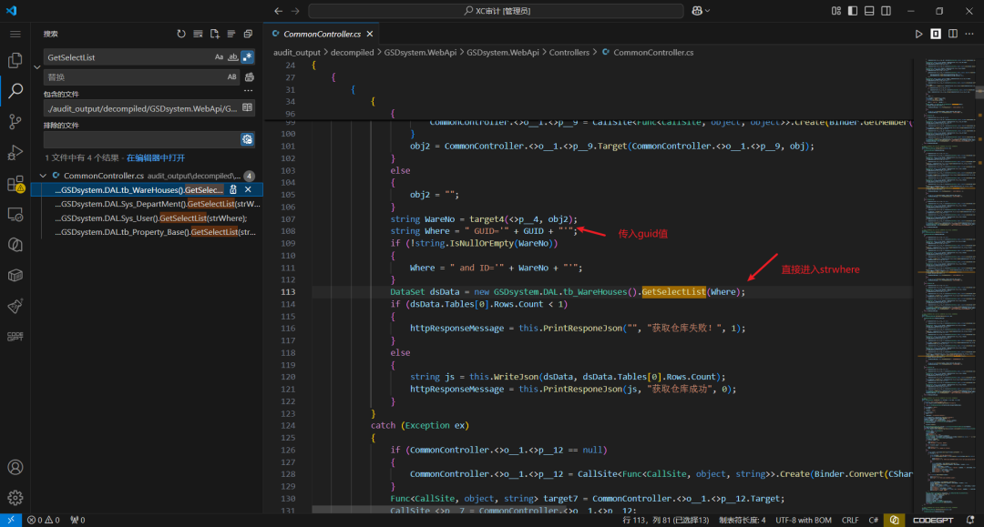Click 在编辑器中打开 link
984x527 pixels.
156,157
